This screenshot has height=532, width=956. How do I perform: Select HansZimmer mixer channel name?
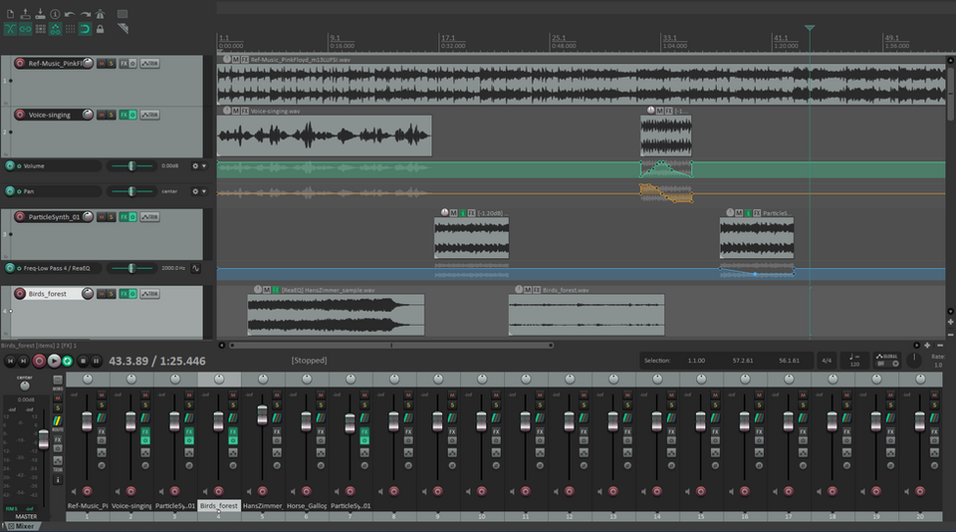[263, 506]
